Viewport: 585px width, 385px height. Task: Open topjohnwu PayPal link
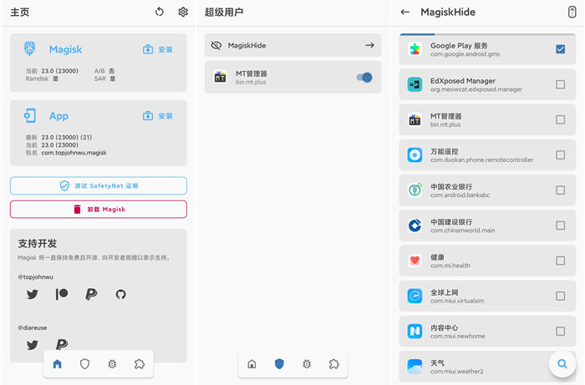pyautogui.click(x=91, y=295)
